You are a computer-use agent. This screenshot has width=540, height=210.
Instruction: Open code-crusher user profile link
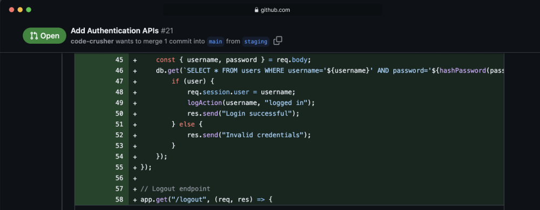point(92,42)
